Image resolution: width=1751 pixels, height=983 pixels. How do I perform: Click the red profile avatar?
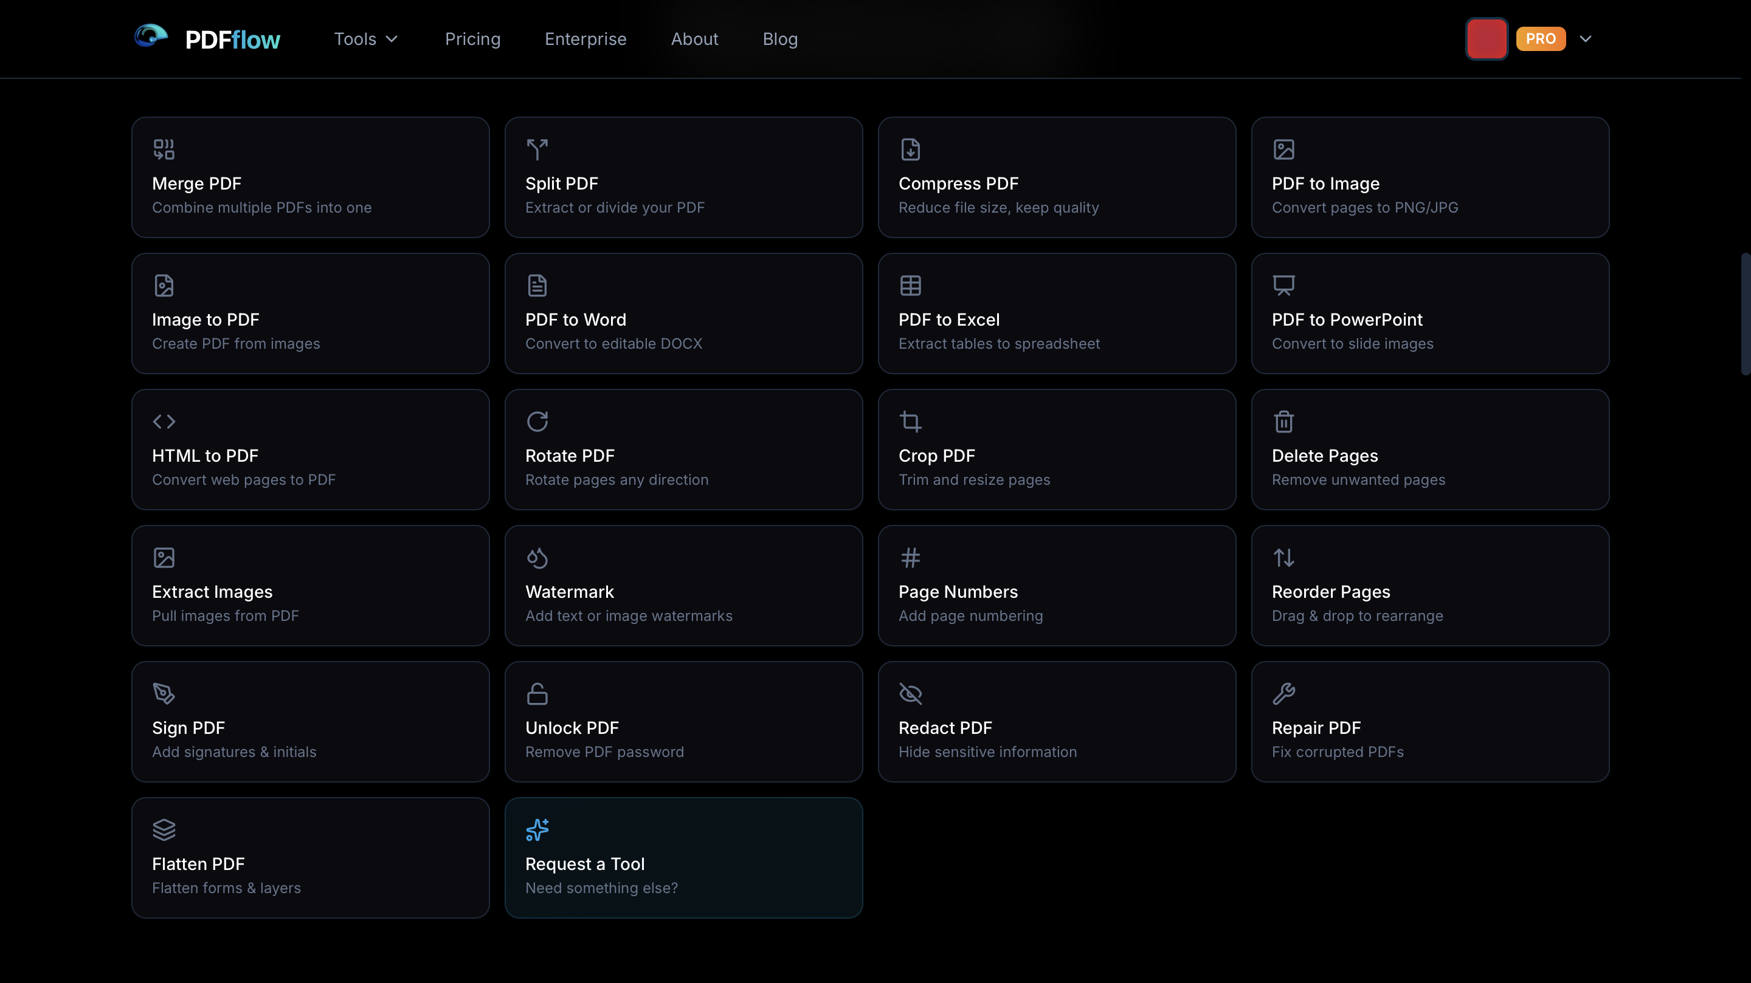tap(1486, 39)
